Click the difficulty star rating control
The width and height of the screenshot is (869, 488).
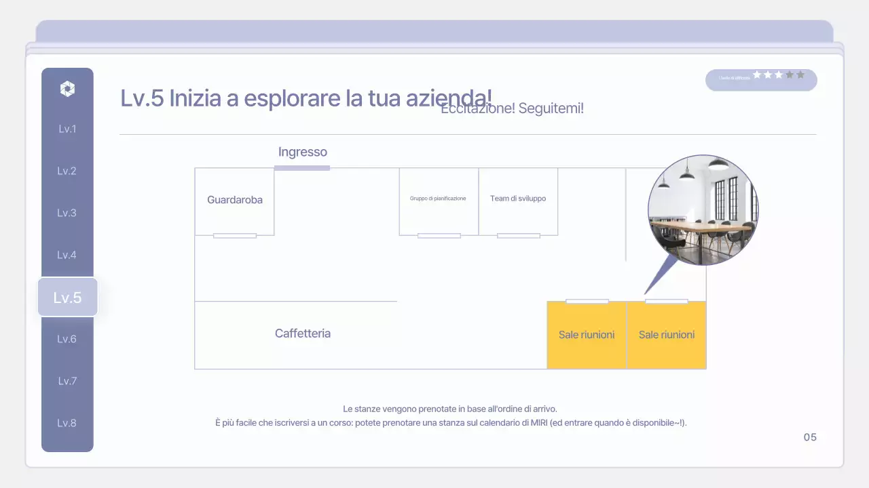pos(779,75)
